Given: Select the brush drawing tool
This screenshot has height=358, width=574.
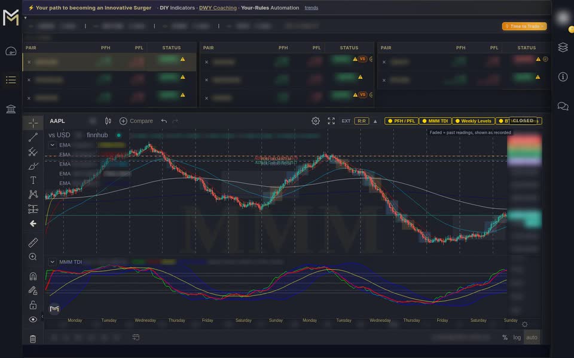Looking at the screenshot, I should click(33, 166).
